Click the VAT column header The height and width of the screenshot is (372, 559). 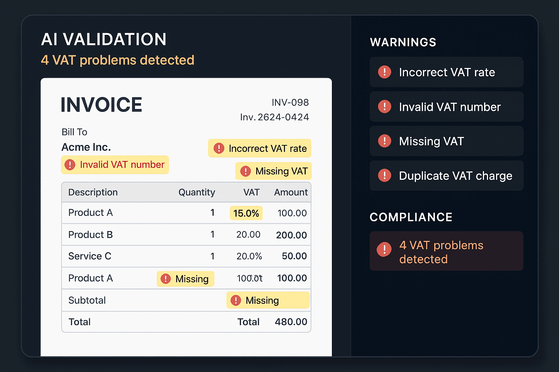(x=251, y=192)
